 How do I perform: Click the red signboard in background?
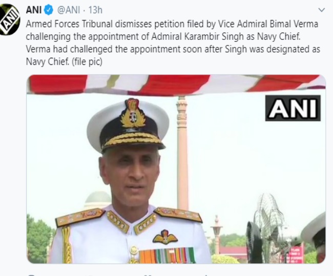(295, 254)
